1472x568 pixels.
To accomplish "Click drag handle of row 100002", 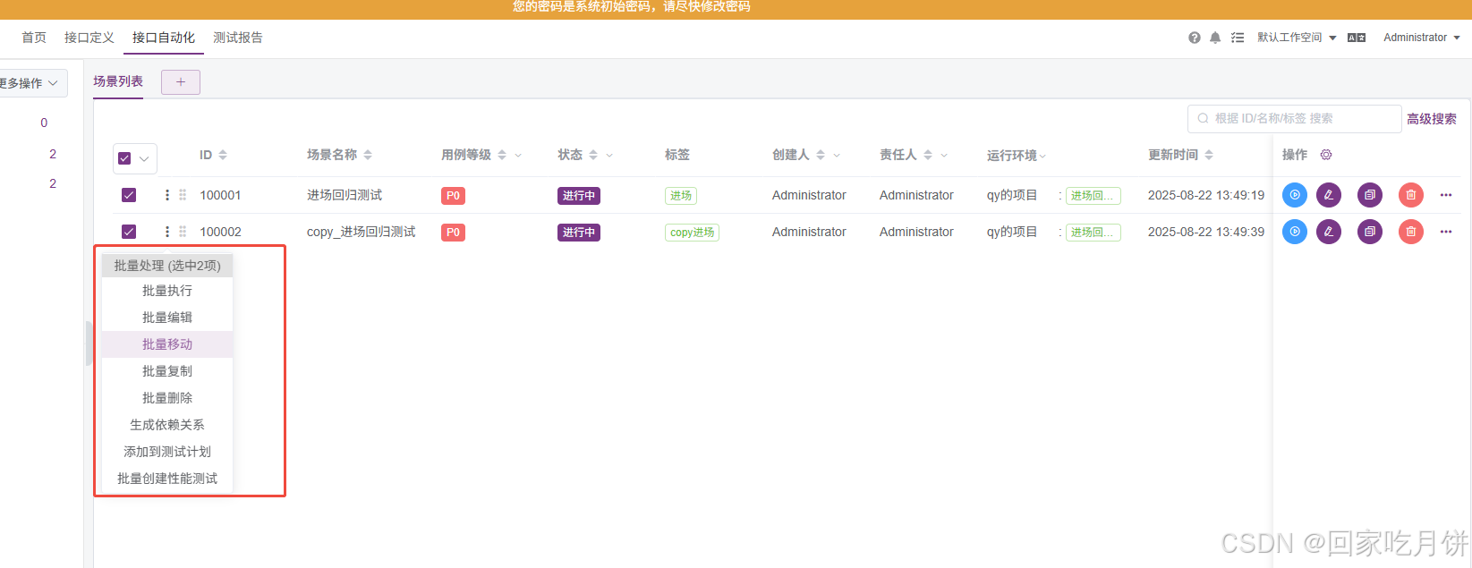I will coord(183,232).
